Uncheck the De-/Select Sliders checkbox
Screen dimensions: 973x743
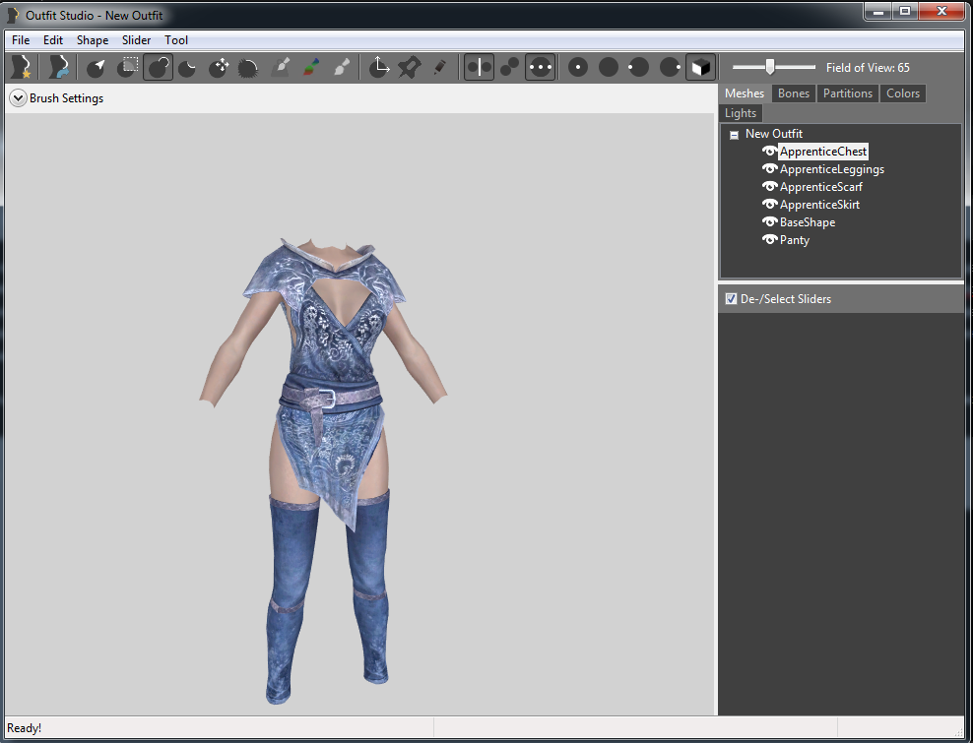(731, 299)
